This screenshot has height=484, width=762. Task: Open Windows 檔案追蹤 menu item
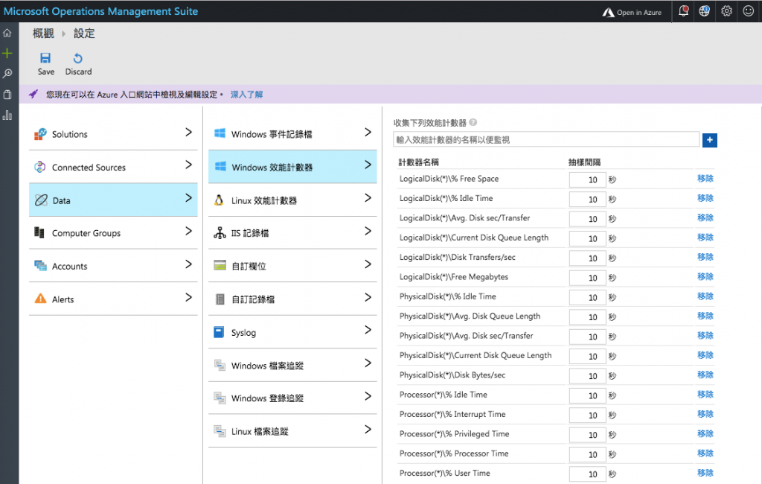click(x=292, y=366)
